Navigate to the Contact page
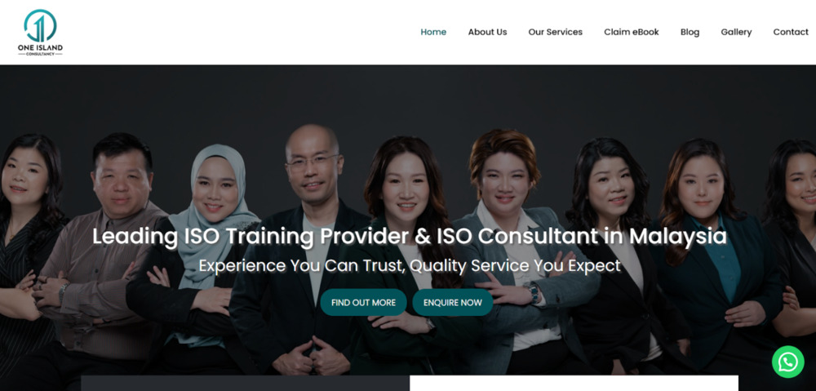The width and height of the screenshot is (816, 391). (791, 32)
